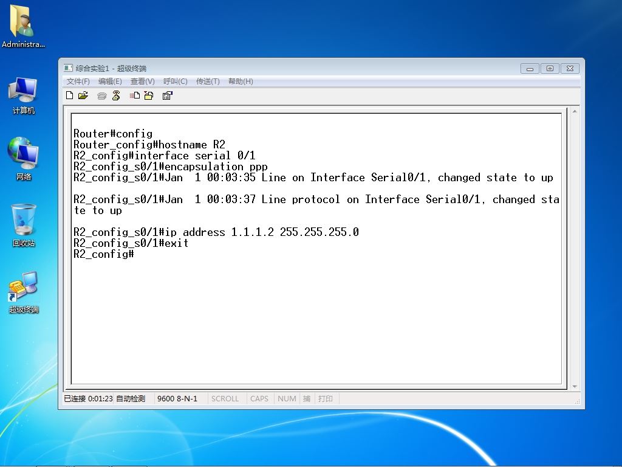Click the R2_config# prompt line in terminal
The image size is (622, 467).
[103, 254]
